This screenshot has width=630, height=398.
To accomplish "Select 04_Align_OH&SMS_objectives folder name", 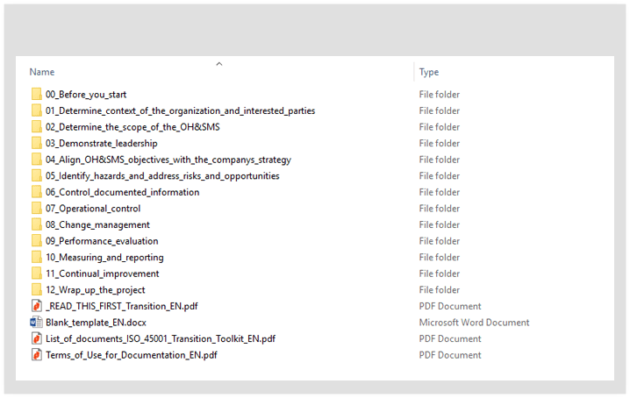I will [168, 160].
